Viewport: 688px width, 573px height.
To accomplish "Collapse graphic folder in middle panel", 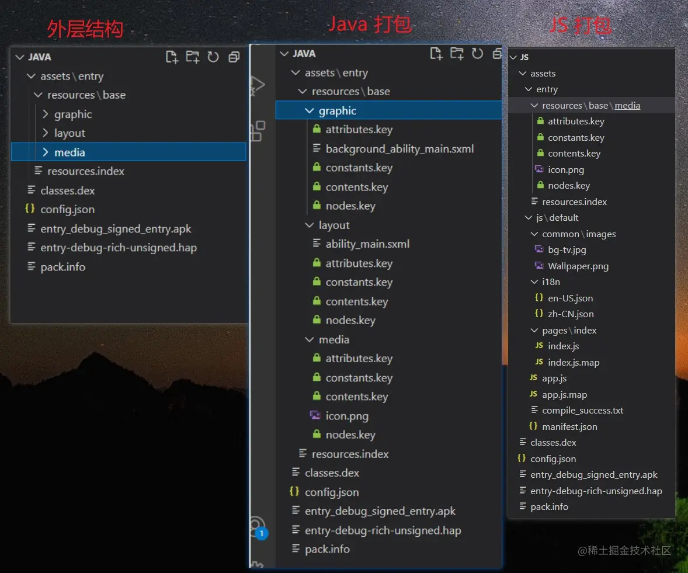I will click(x=310, y=110).
